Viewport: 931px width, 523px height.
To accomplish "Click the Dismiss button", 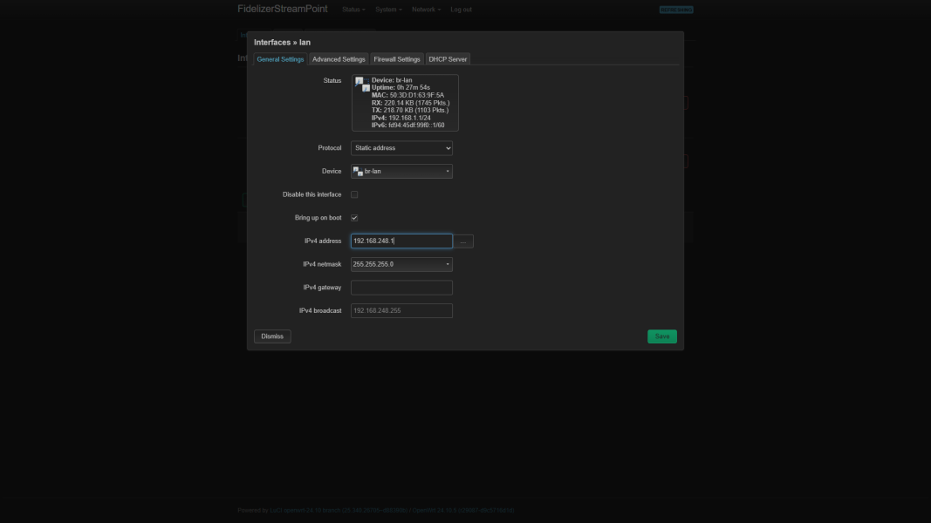I will point(272,336).
